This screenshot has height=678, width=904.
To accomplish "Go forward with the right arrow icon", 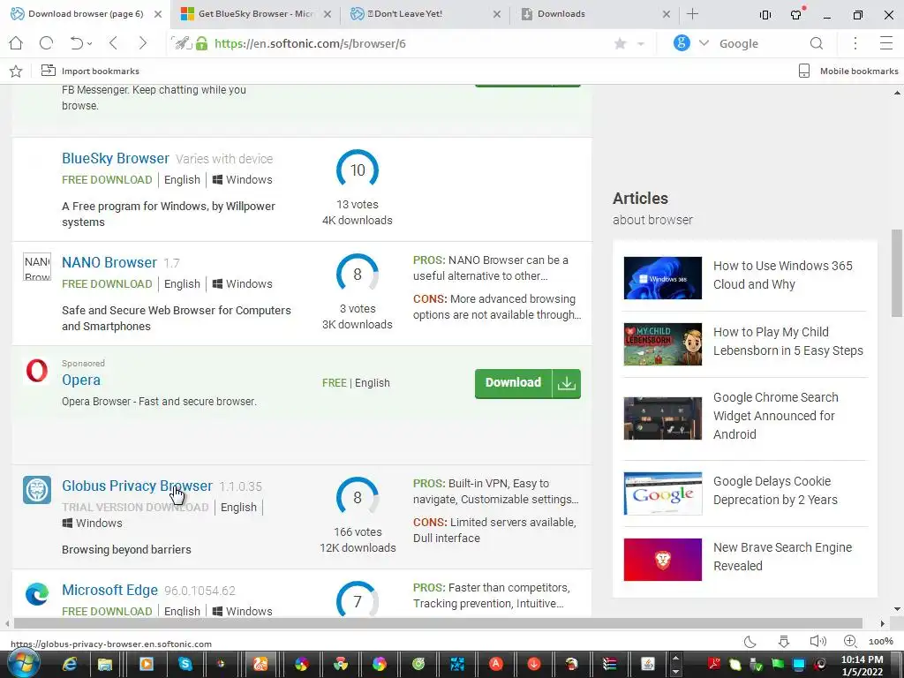I will [142, 43].
